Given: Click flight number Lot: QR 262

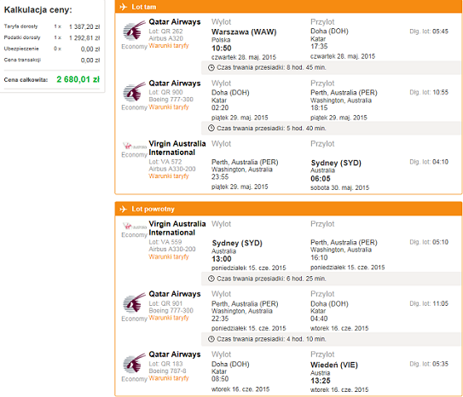Looking at the screenshot, I should point(165,32).
